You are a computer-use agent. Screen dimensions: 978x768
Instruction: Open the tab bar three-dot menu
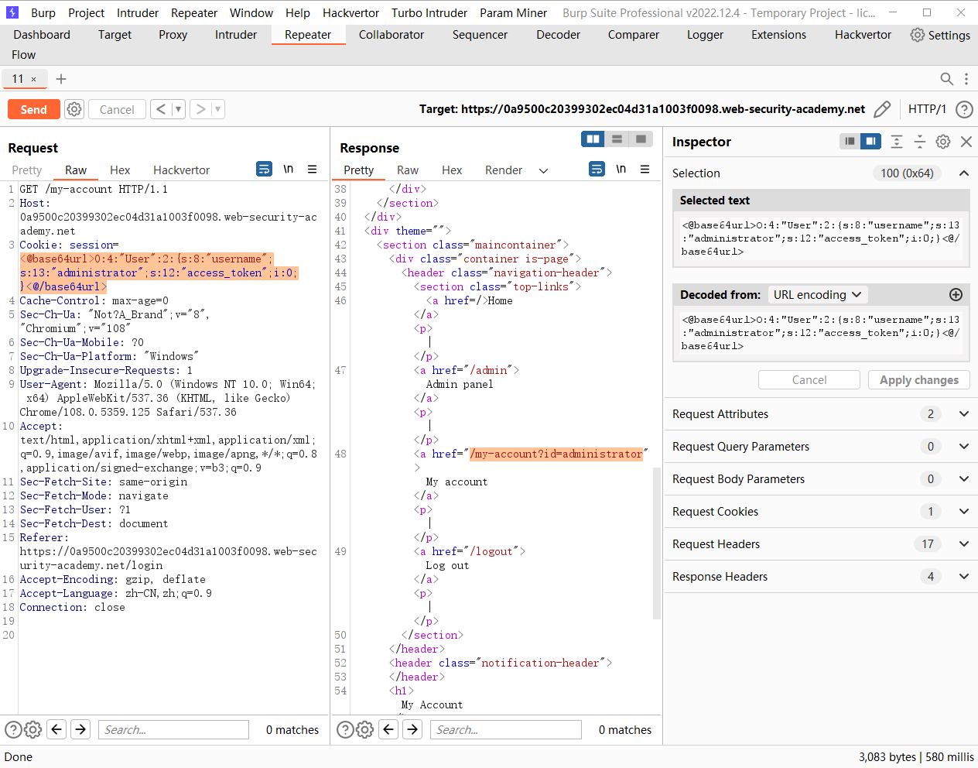tap(966, 78)
